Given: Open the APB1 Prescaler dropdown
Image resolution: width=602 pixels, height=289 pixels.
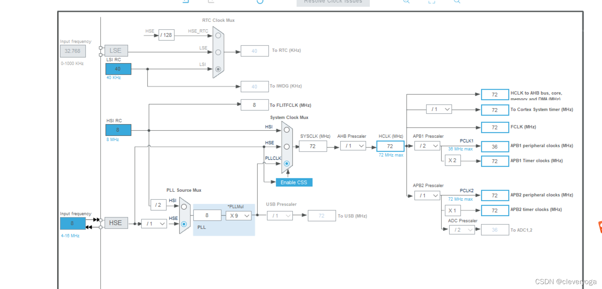Looking at the screenshot, I should [x=427, y=146].
